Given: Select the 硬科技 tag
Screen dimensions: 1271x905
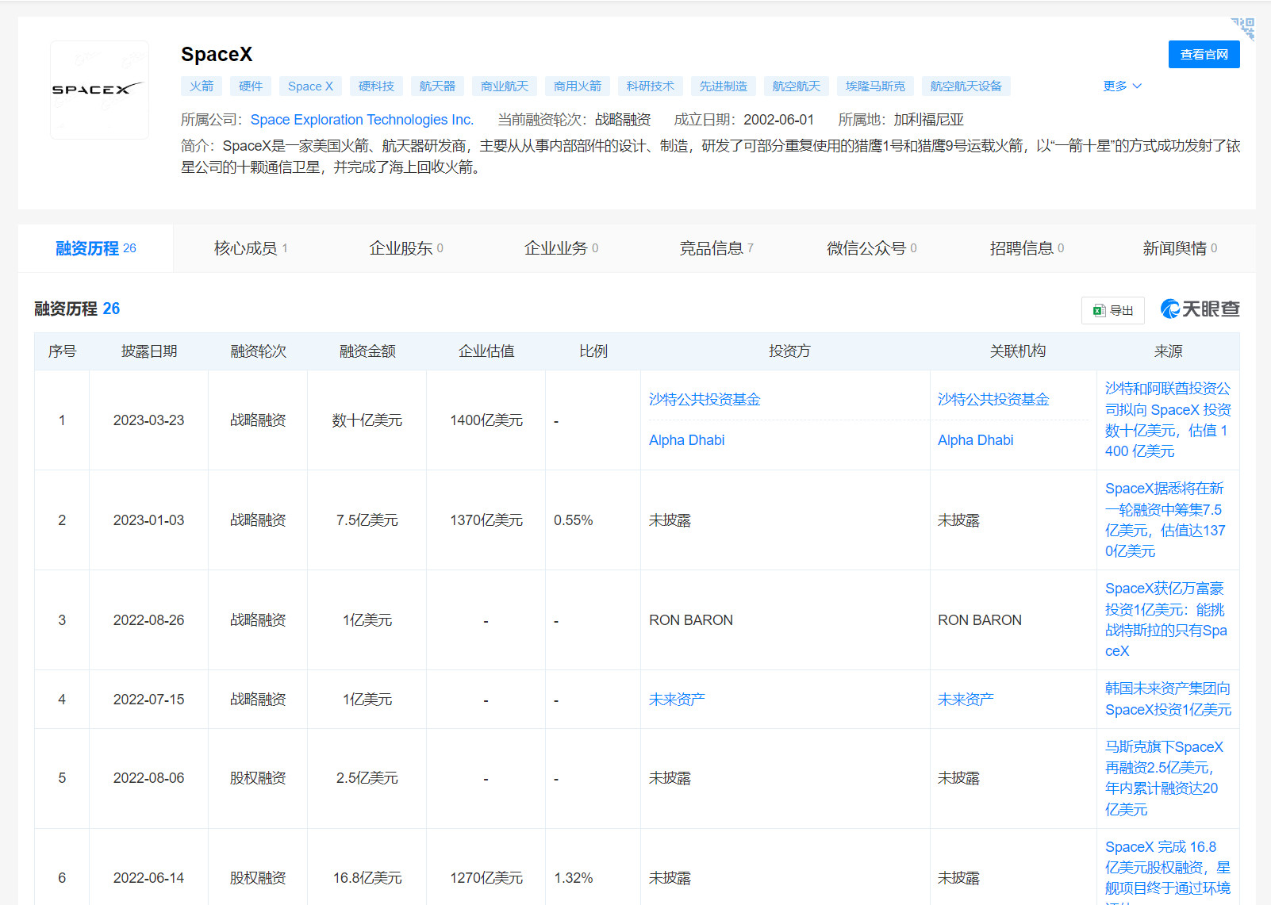Looking at the screenshot, I should (376, 86).
